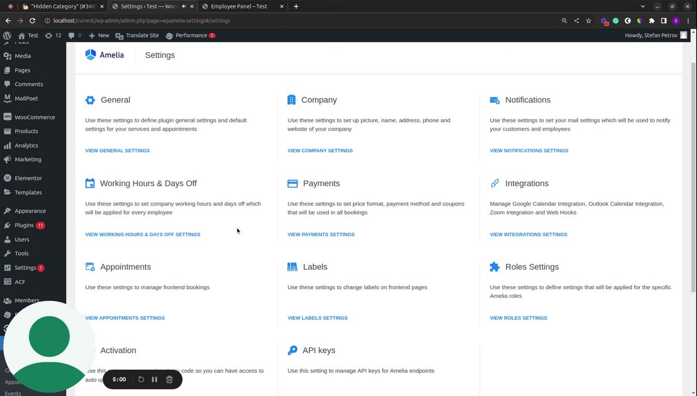Open WooCommerce in the admin sidebar
Screen dimensions: 697x396
[34, 117]
